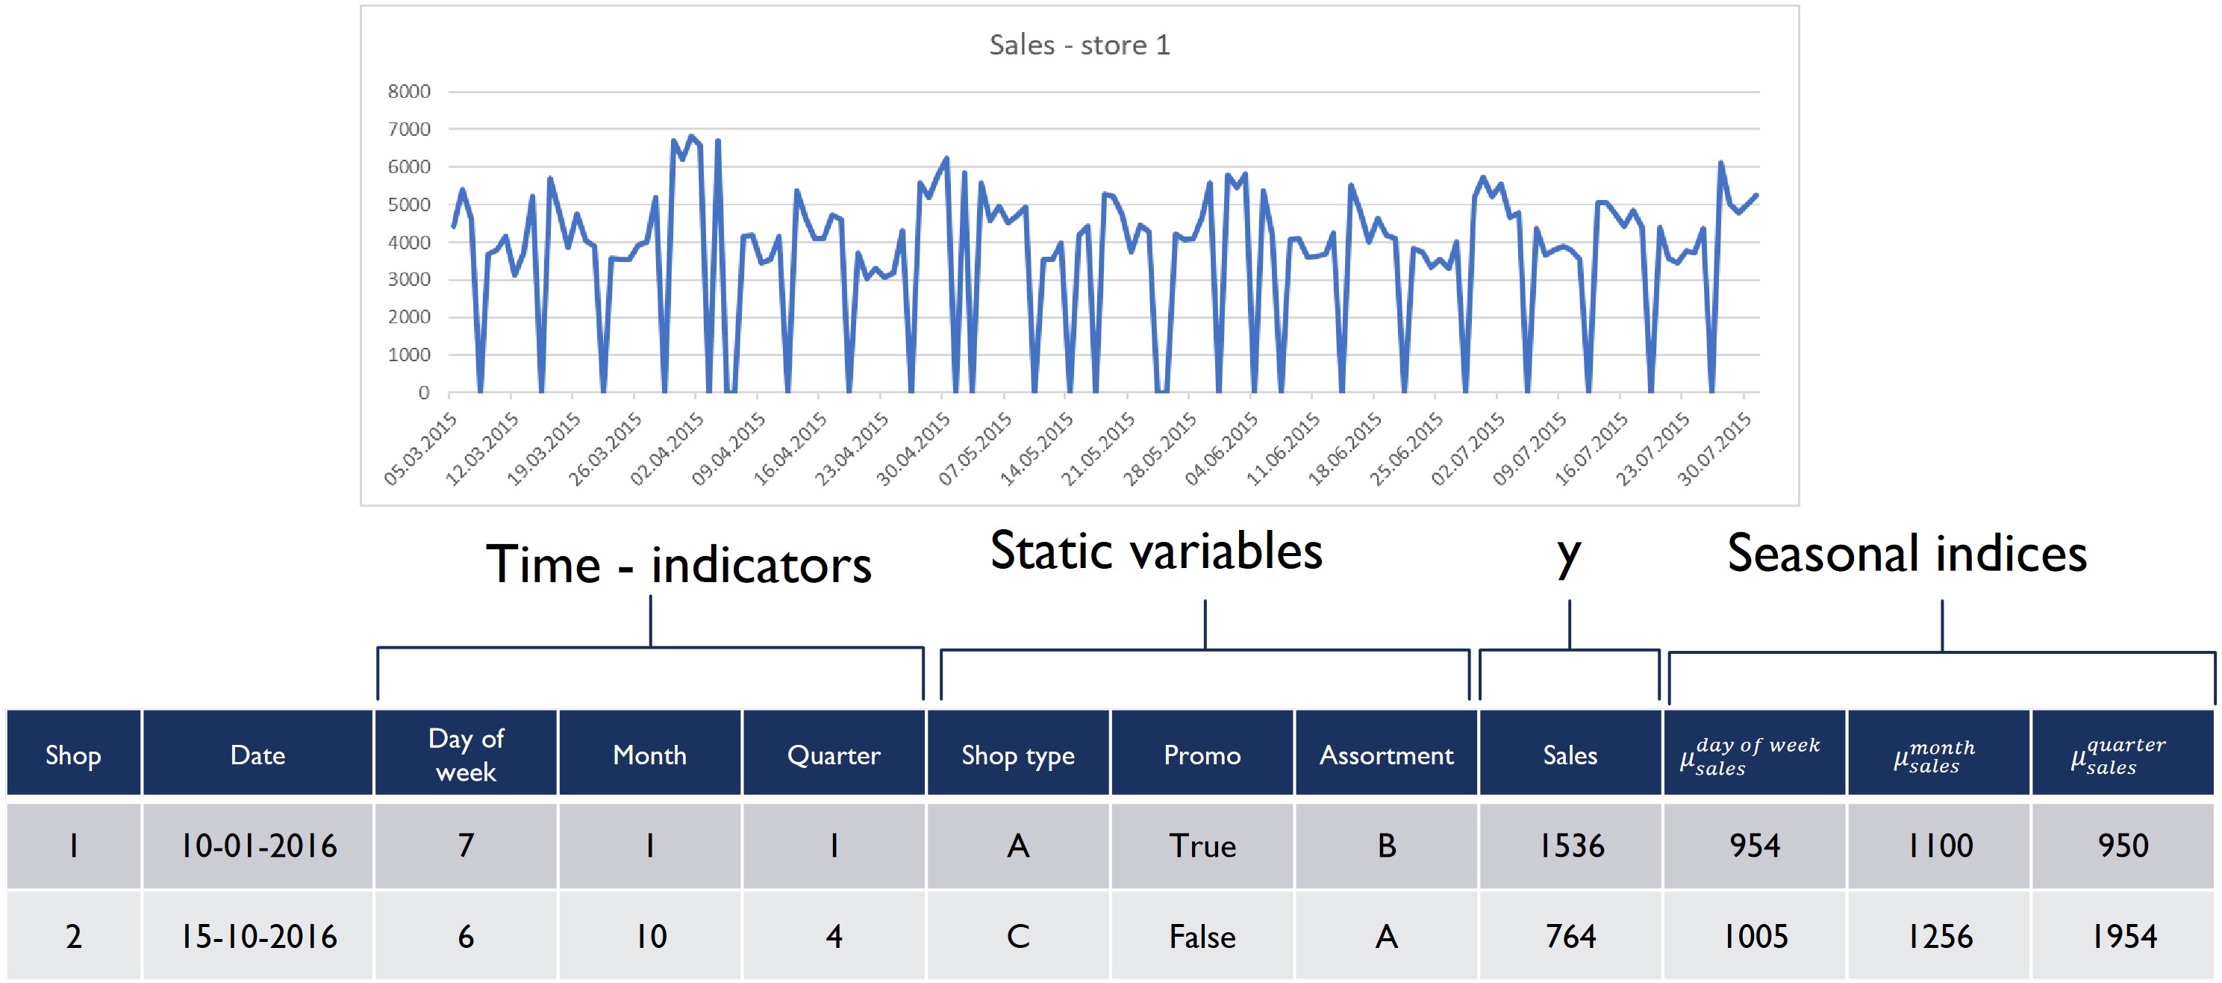Viewport: 2222px width, 983px height.
Task: Click the 'Day of week' header cell
Action: 466,755
